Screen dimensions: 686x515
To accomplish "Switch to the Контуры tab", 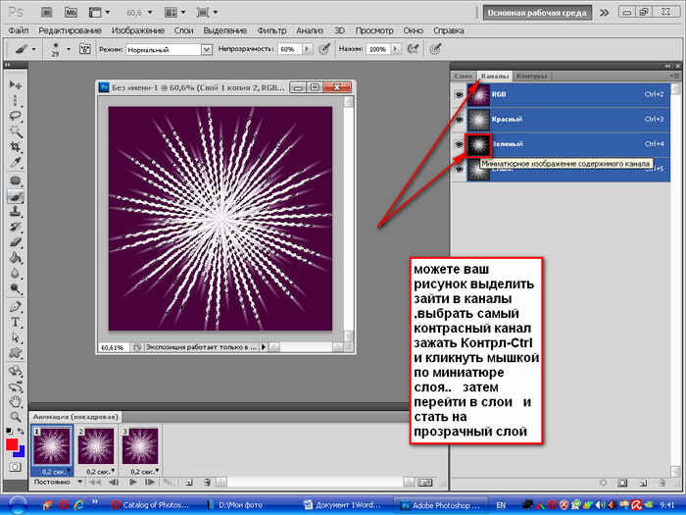I will (x=531, y=76).
